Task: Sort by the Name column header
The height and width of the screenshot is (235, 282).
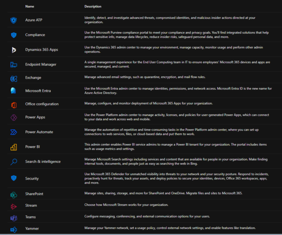Action: [x=30, y=7]
